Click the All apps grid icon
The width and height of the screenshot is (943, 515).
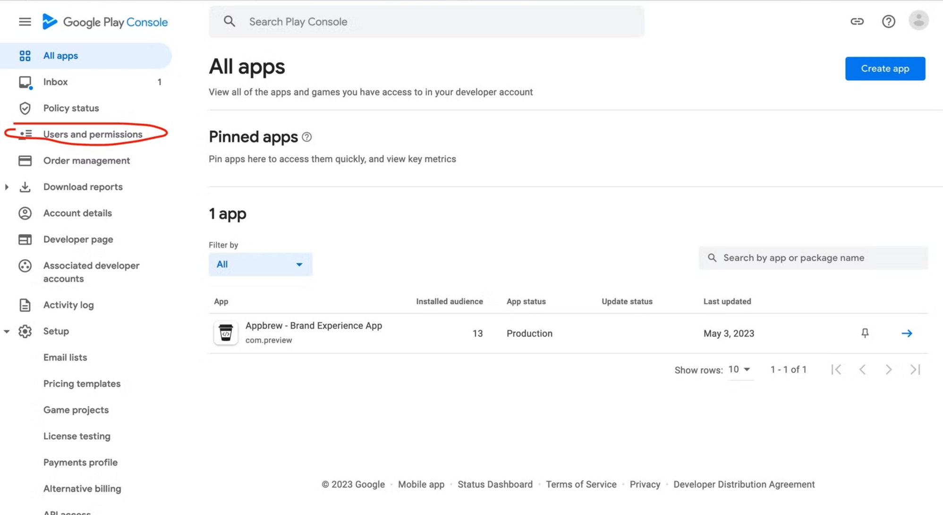click(x=25, y=56)
